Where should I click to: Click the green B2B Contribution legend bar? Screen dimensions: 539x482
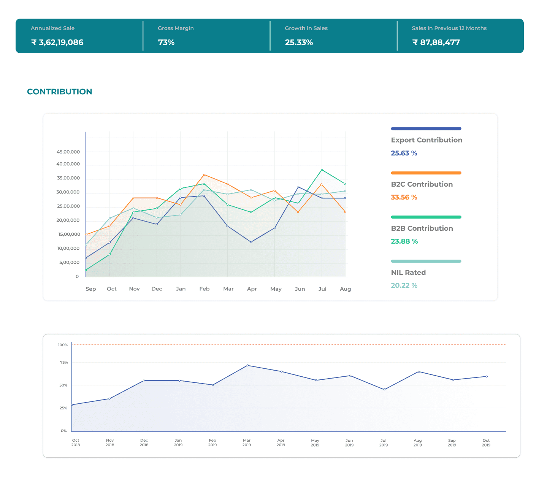pyautogui.click(x=426, y=217)
